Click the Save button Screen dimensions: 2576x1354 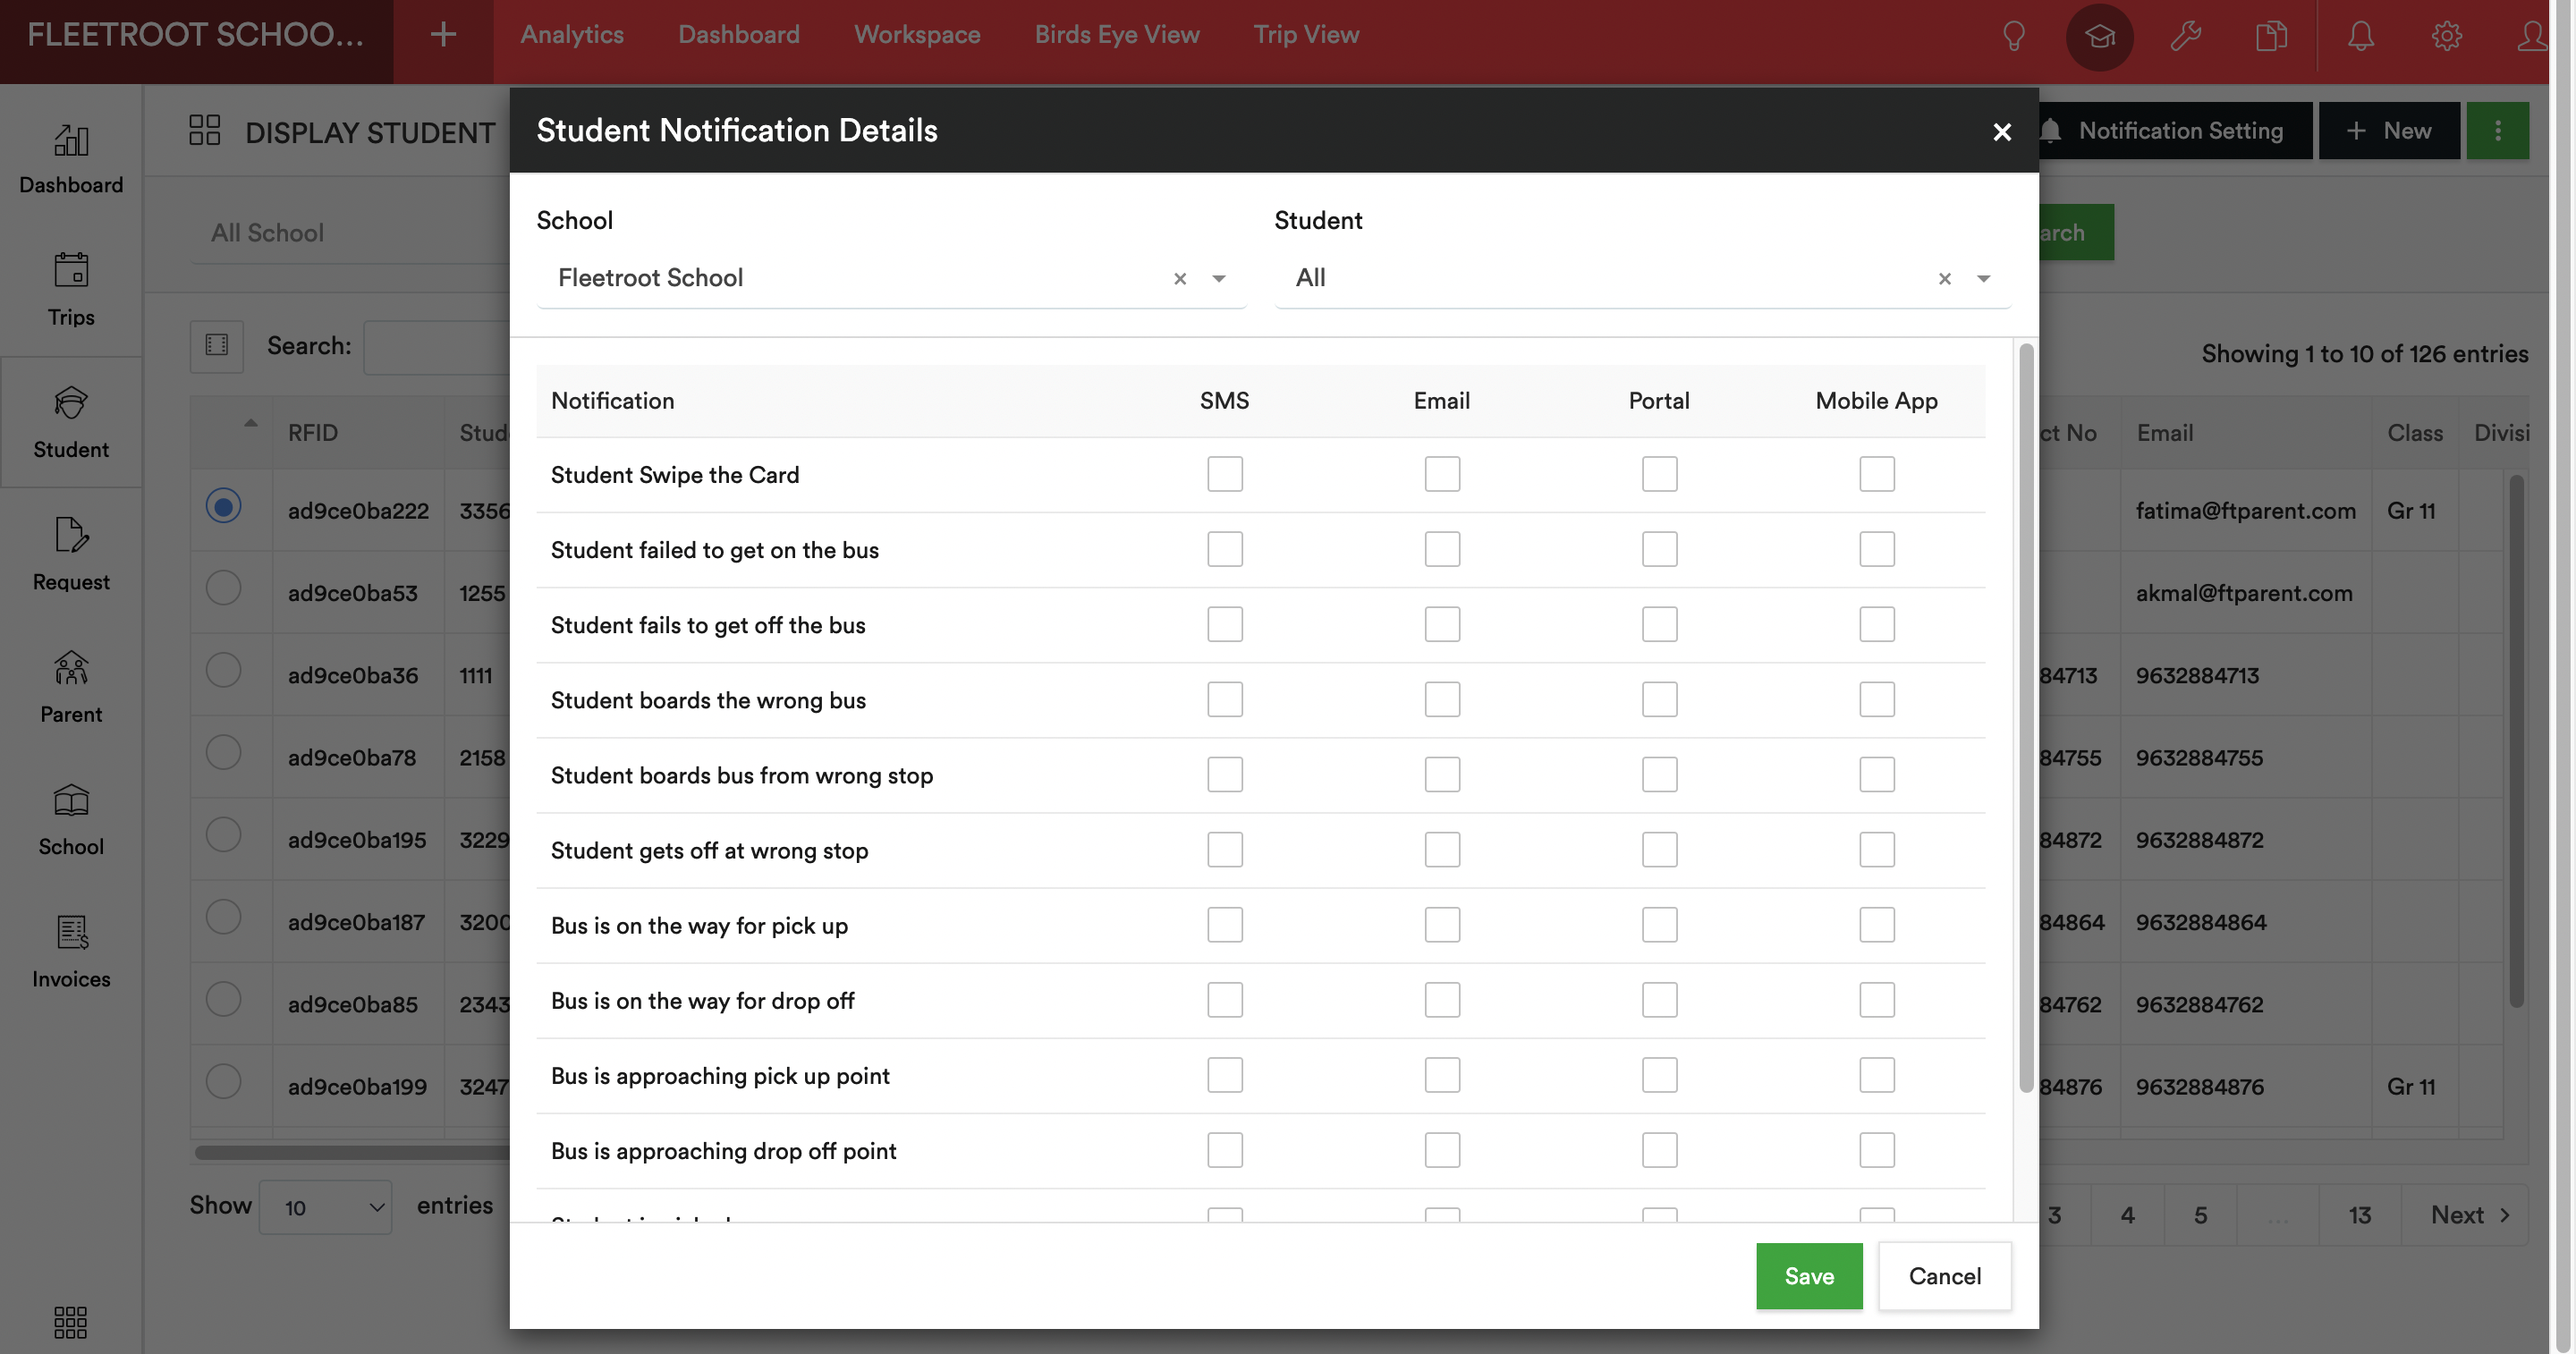pyautogui.click(x=1809, y=1276)
